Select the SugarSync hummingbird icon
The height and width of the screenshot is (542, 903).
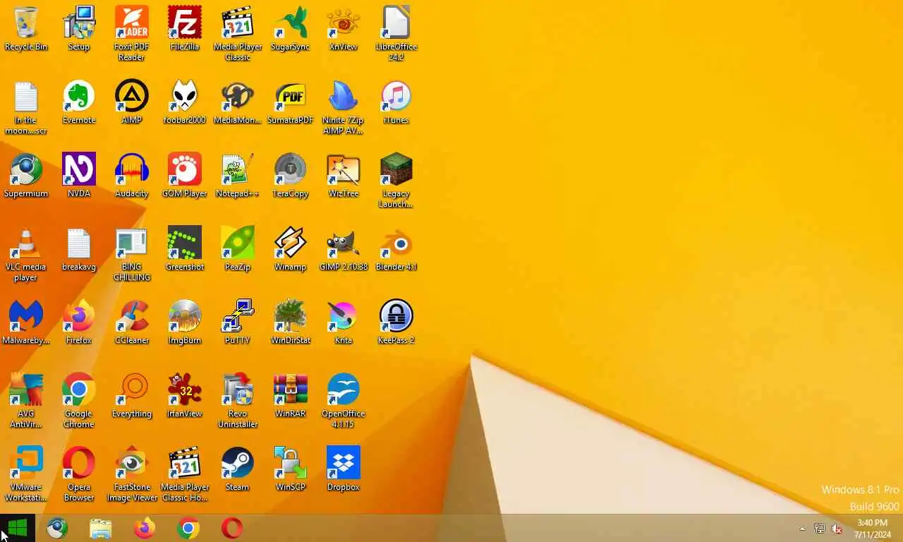point(291,23)
